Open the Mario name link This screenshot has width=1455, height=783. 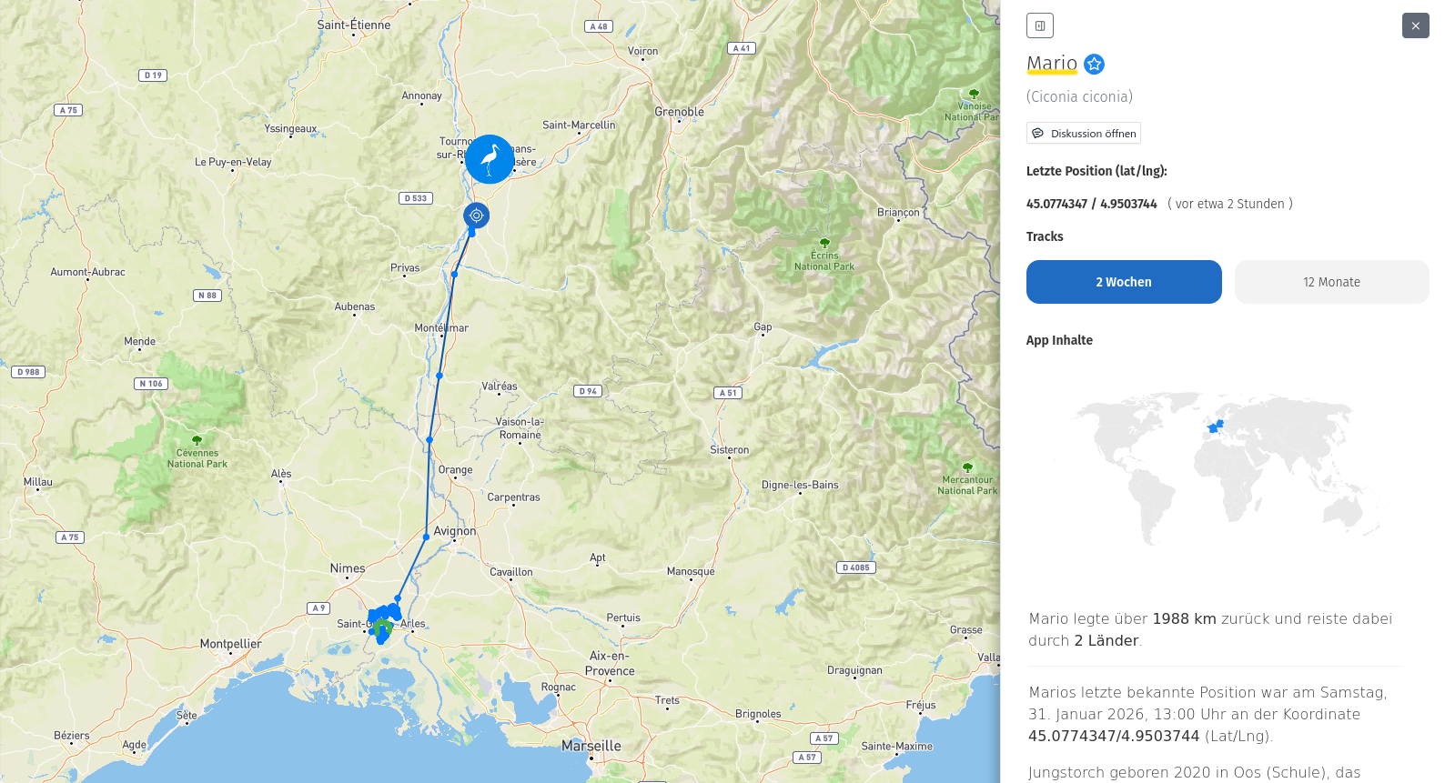pyautogui.click(x=1052, y=63)
